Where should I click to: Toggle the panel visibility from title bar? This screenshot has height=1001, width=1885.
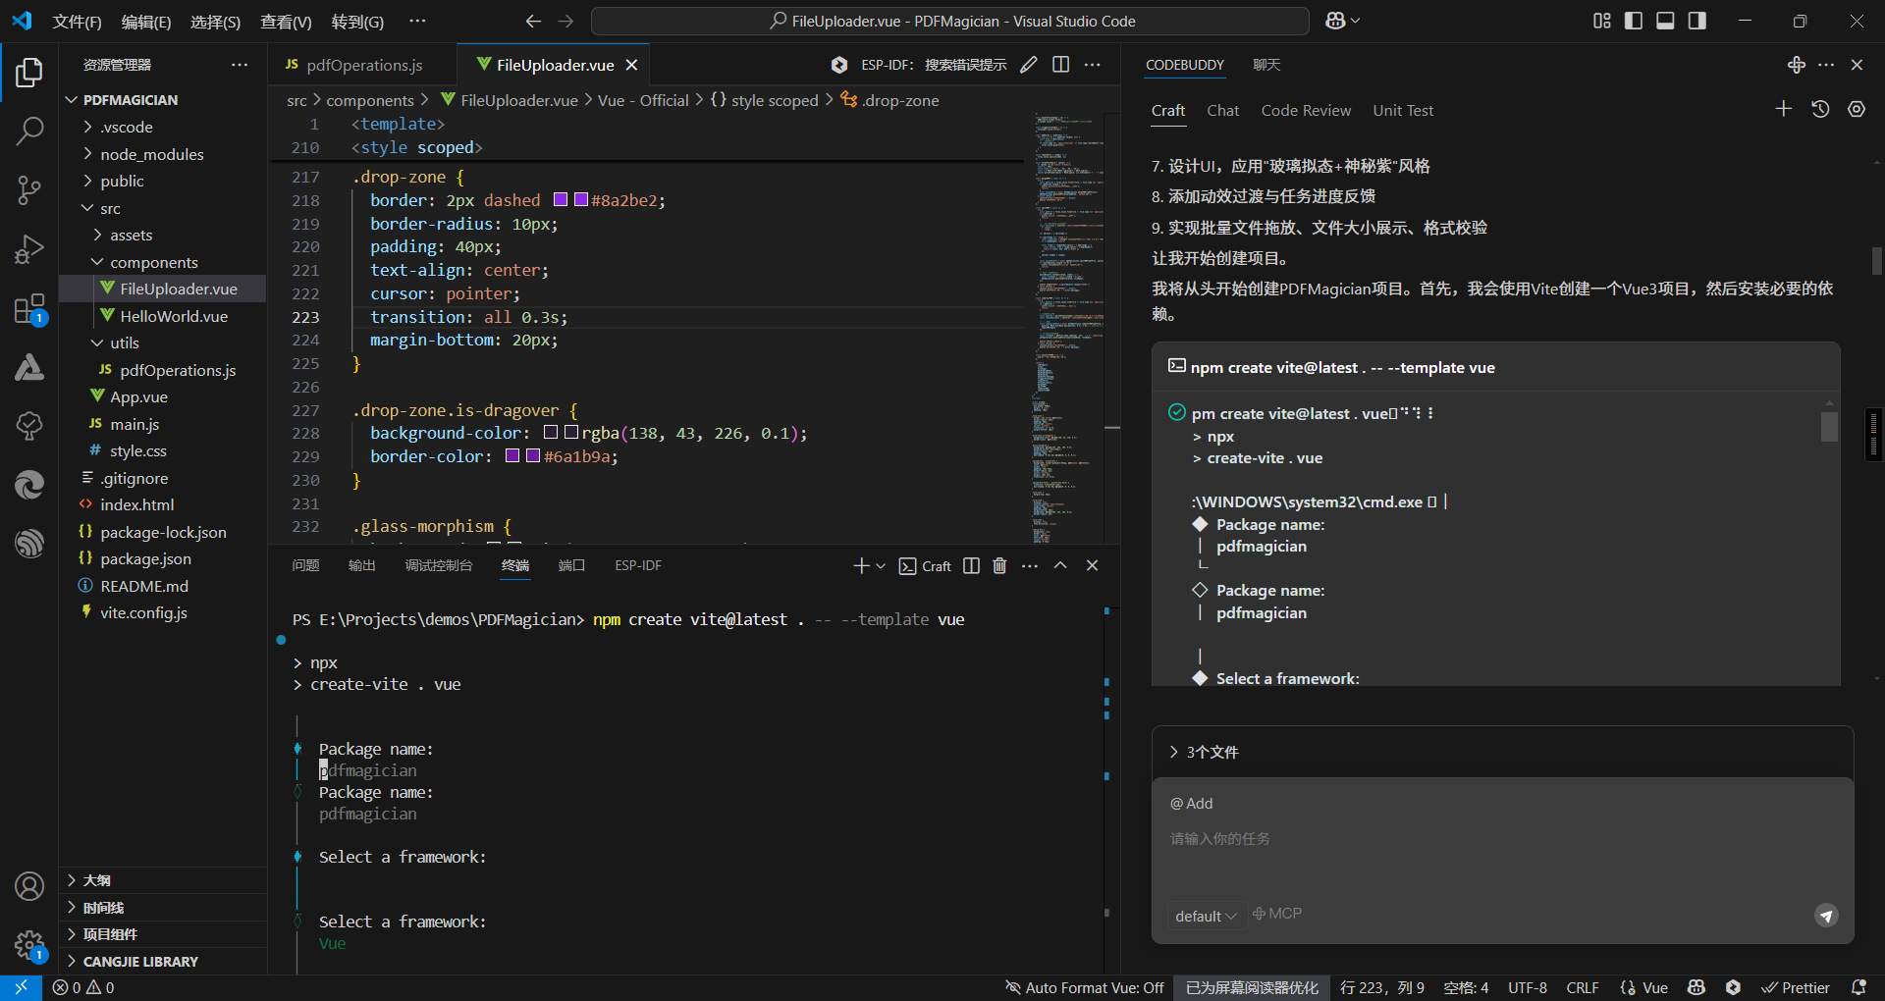pos(1665,20)
